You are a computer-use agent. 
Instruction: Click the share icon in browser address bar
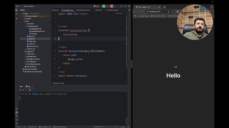pos(169,12)
